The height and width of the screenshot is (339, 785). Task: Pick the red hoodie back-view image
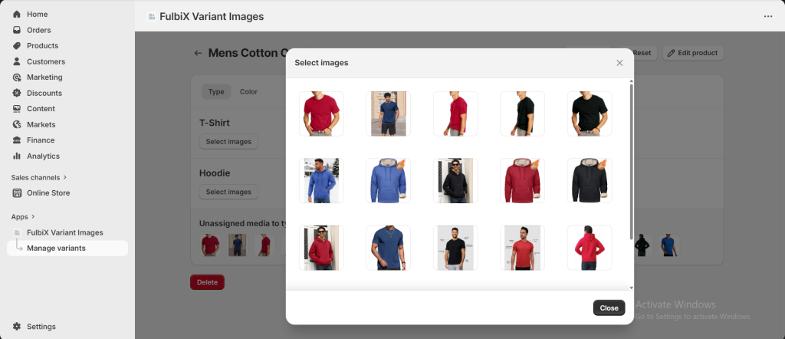coord(589,248)
